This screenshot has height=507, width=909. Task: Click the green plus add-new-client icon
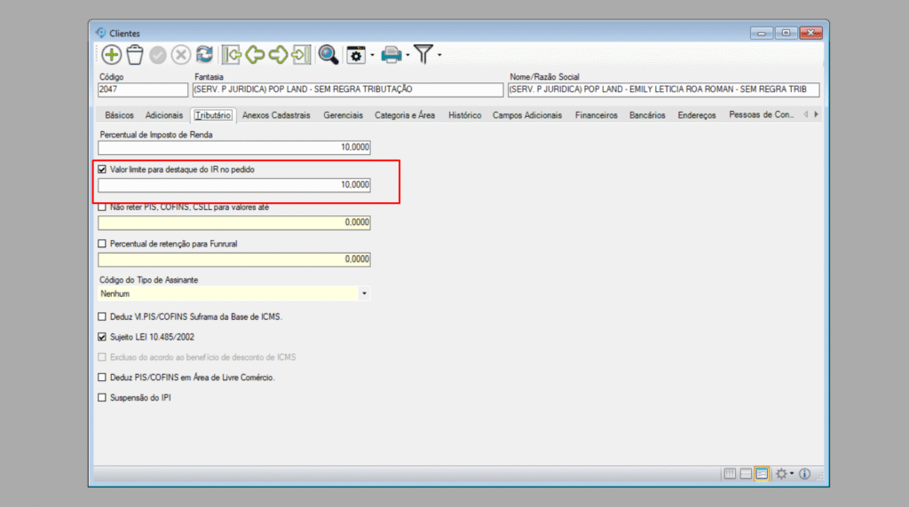pos(112,55)
